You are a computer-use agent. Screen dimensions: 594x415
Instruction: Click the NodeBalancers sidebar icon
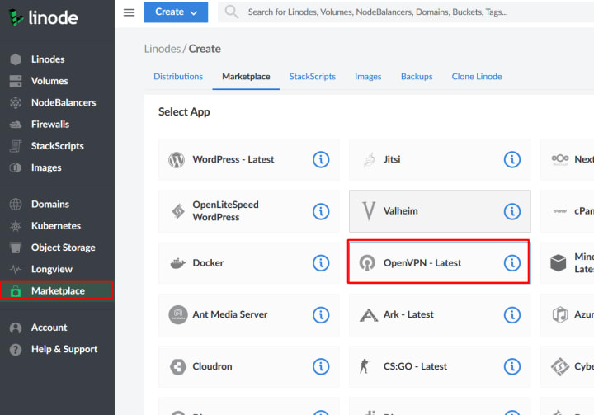pos(16,102)
